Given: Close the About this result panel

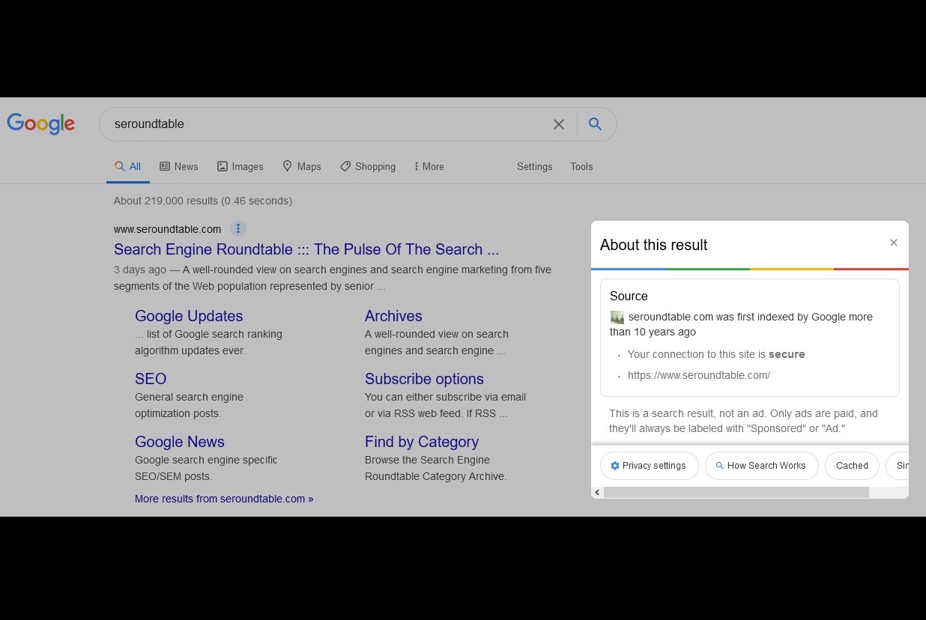Looking at the screenshot, I should 894,243.
